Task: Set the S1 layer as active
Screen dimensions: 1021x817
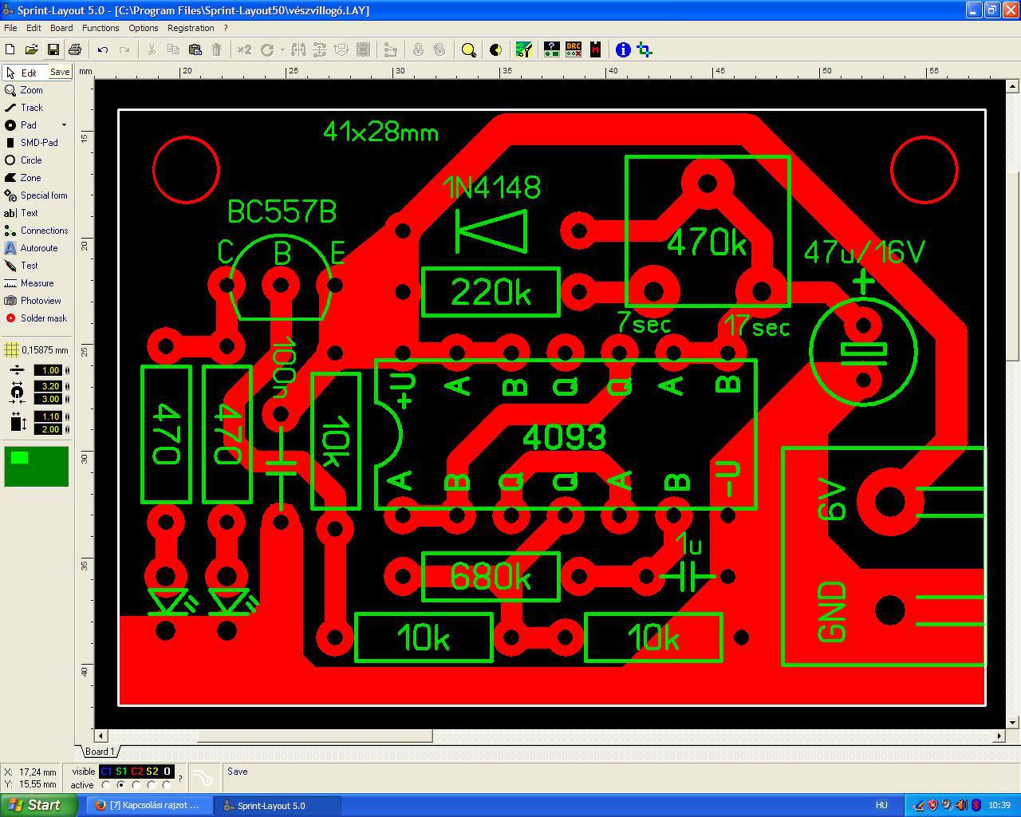Action: coord(121,785)
